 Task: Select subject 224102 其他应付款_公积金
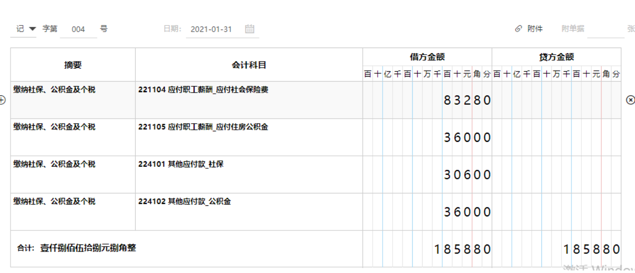249,212
